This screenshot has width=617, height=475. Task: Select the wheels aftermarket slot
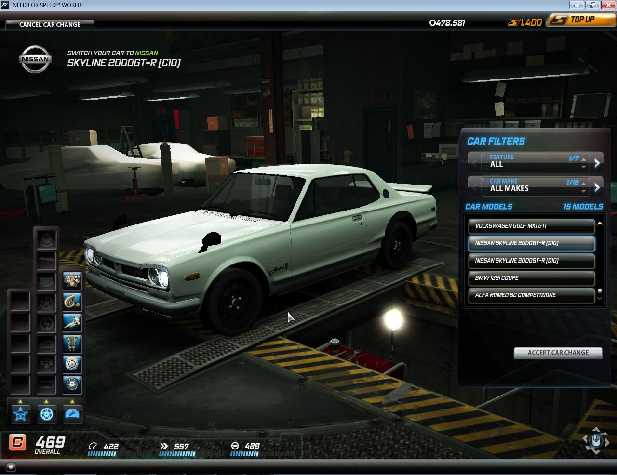47,303
